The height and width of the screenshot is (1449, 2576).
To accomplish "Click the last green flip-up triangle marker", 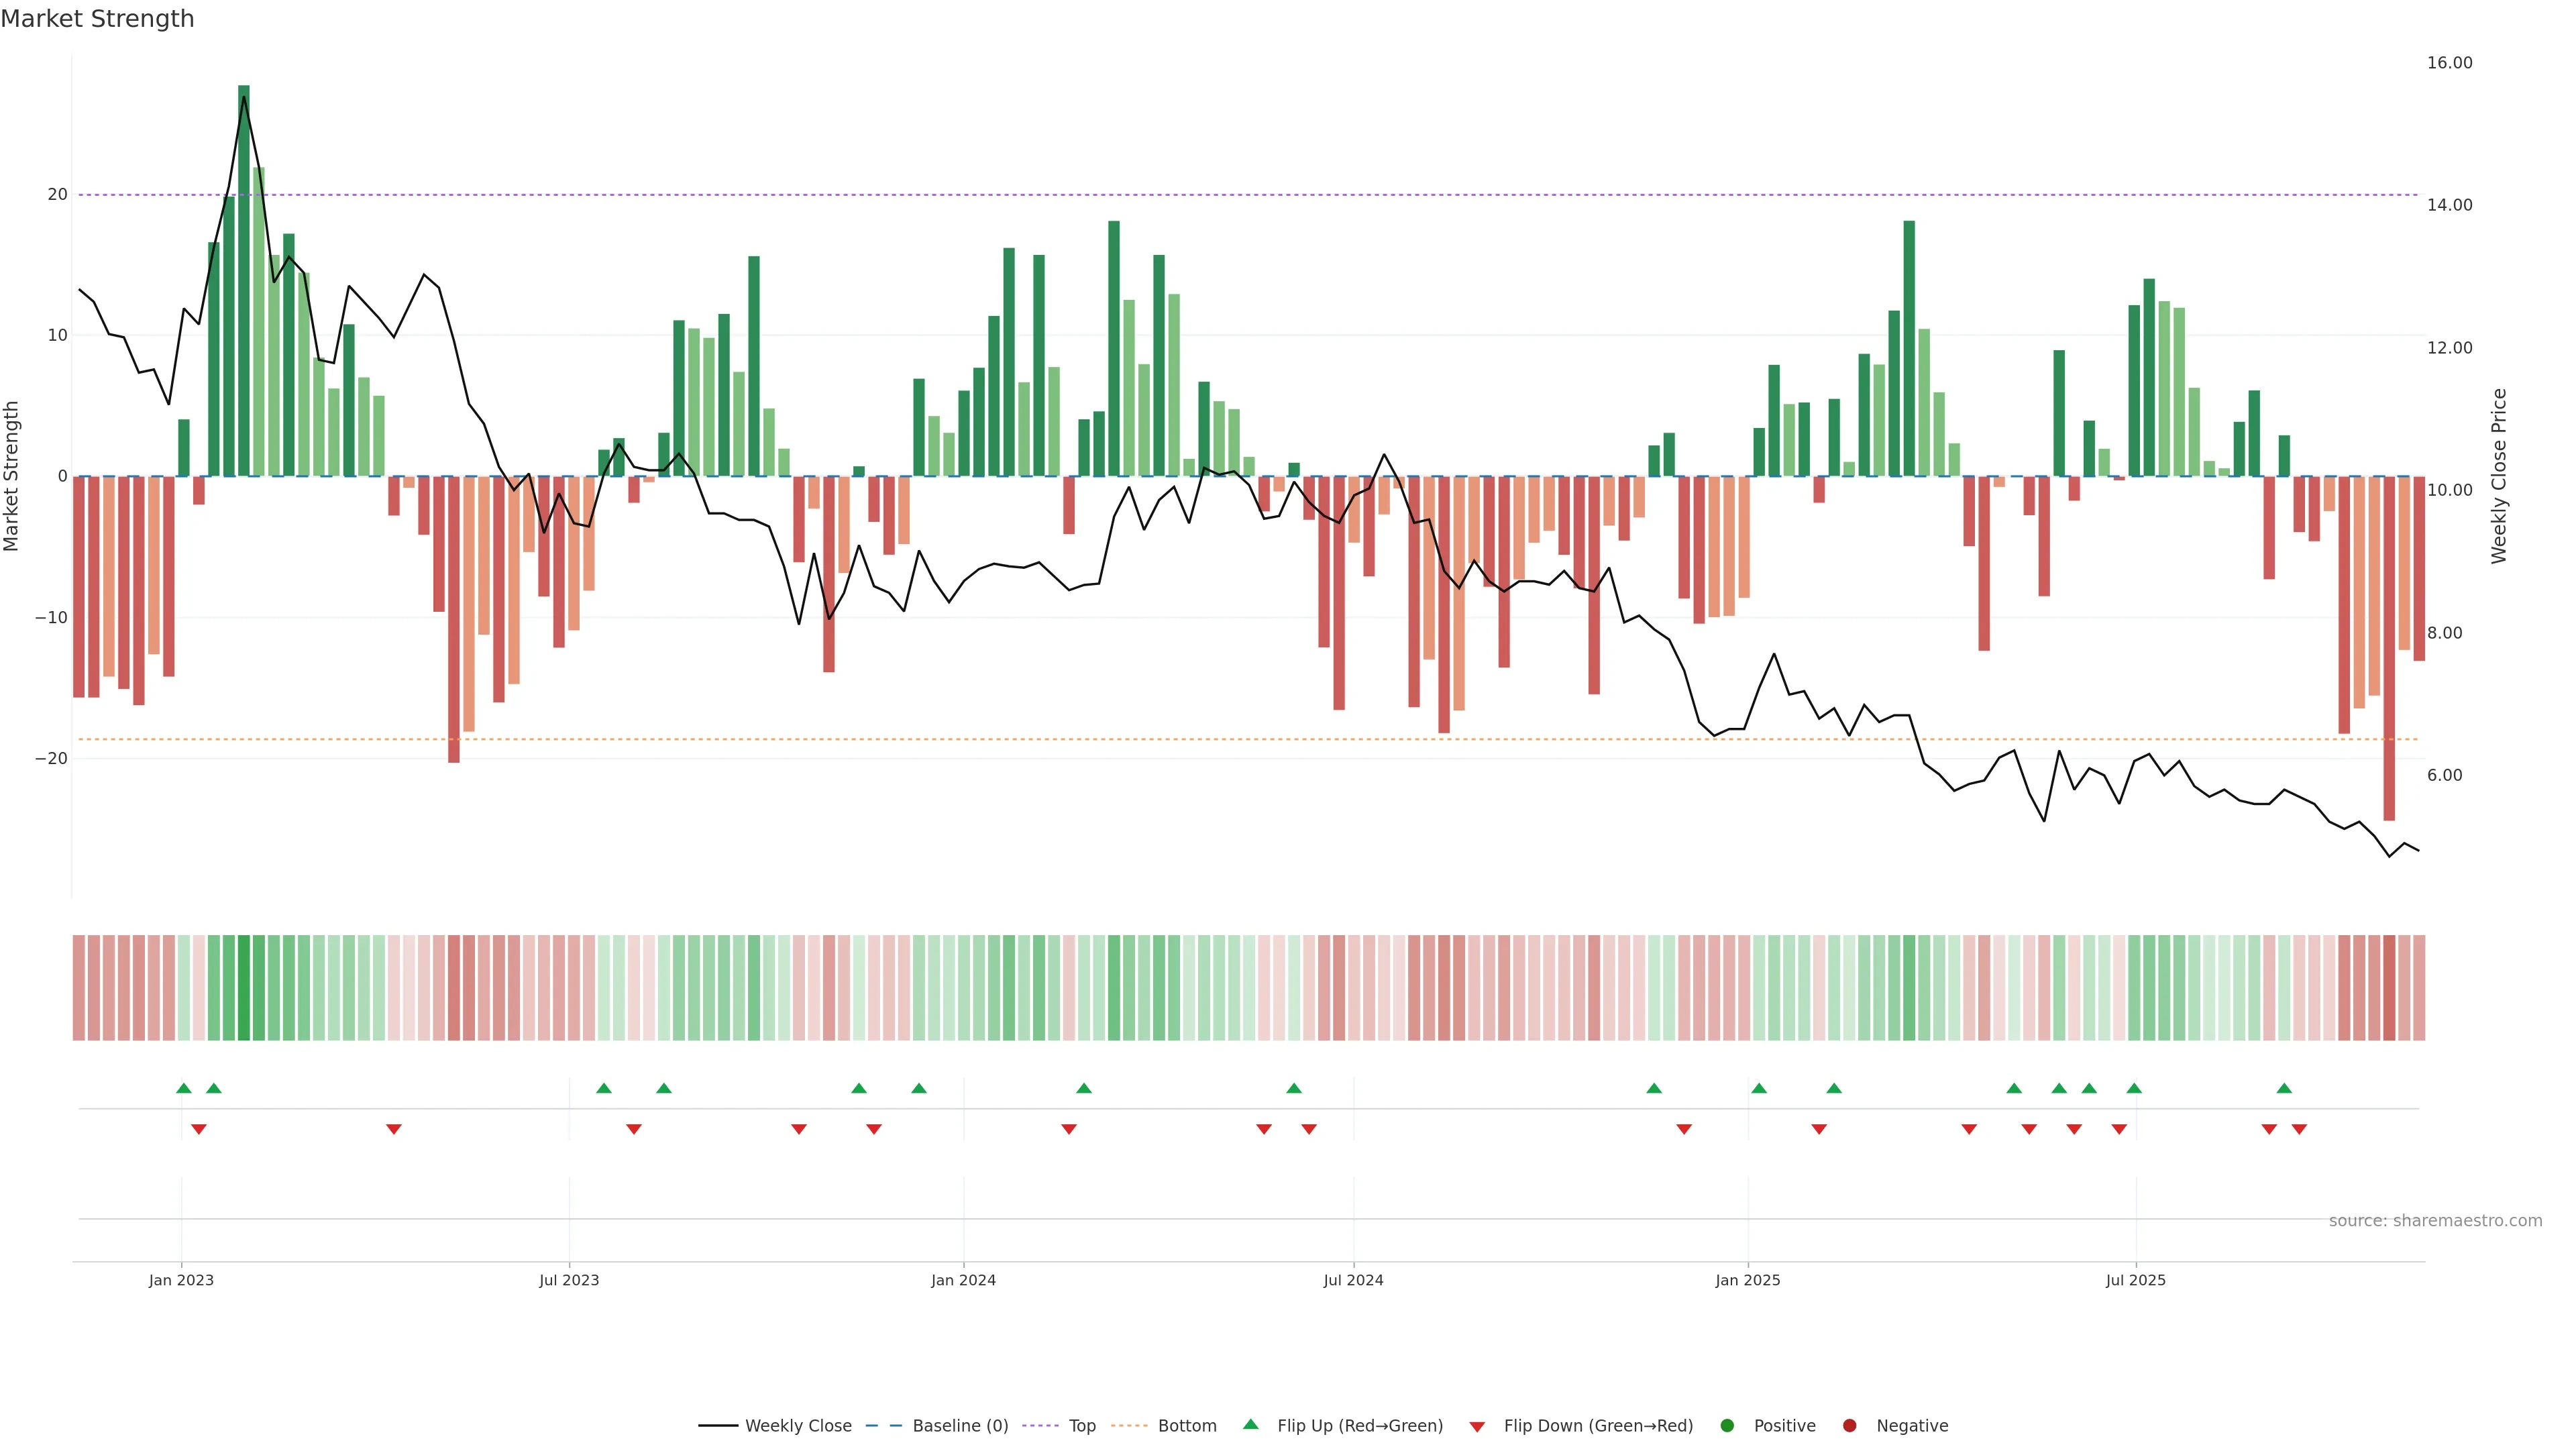I will click(2284, 1088).
